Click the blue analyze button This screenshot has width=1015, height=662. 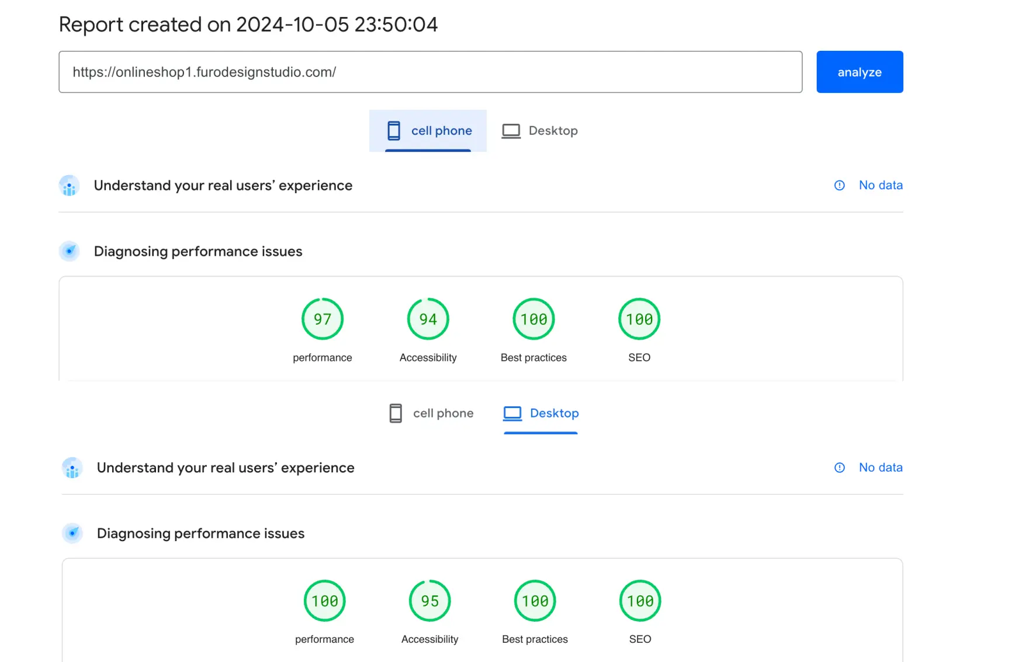(x=859, y=72)
